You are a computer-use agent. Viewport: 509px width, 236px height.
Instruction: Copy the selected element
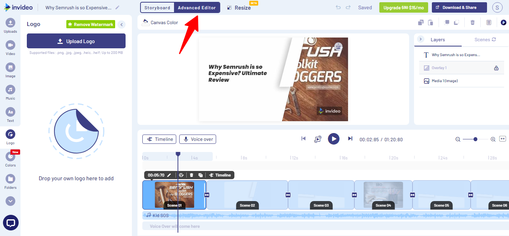pos(421,22)
